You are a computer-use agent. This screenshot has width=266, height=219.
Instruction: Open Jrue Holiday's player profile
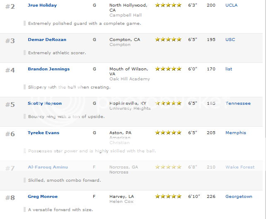(x=42, y=5)
